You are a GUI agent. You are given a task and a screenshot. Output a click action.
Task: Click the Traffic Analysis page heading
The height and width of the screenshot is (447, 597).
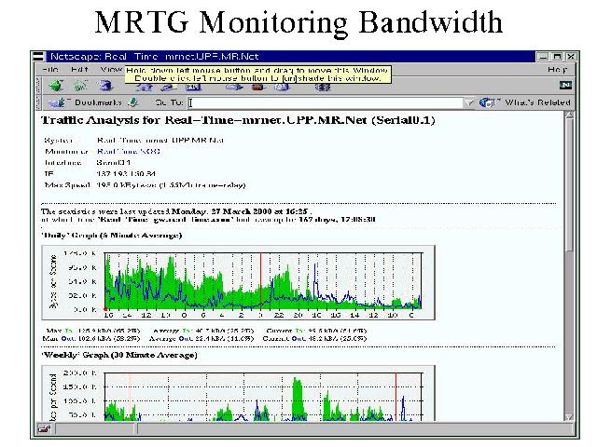[238, 120]
